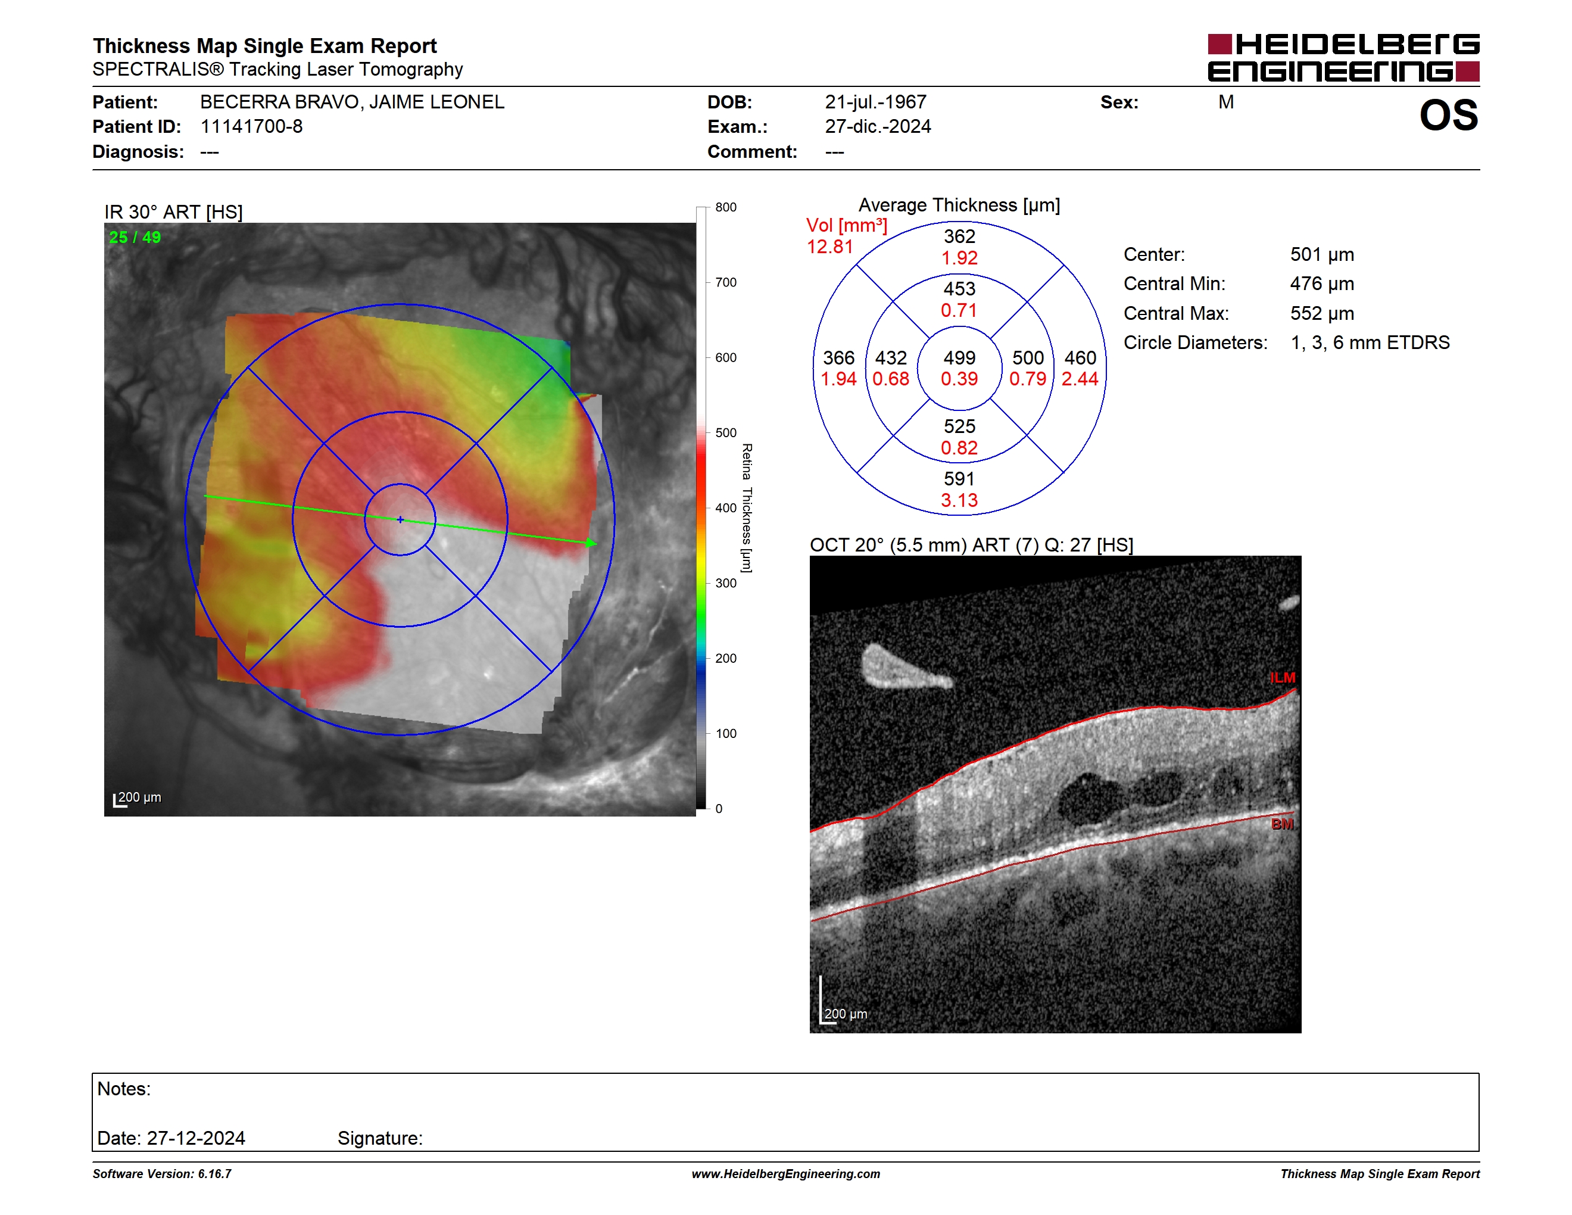The width and height of the screenshot is (1572, 1215).
Task: Click the 'IR 30° ART [HS]' image label
Action: point(173,213)
